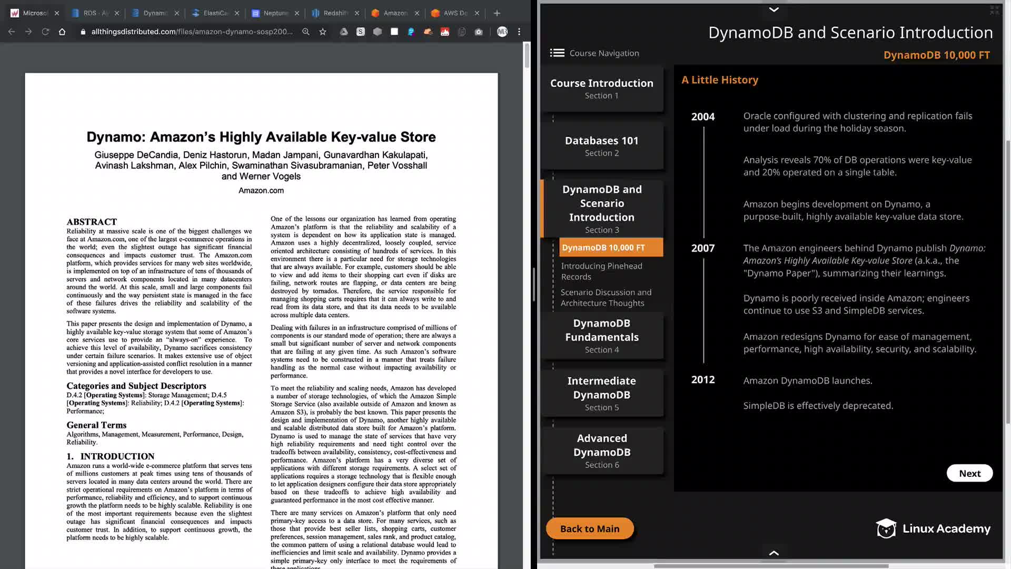Image resolution: width=1011 pixels, height=569 pixels.
Task: Click the Back to Main button
Action: (590, 528)
